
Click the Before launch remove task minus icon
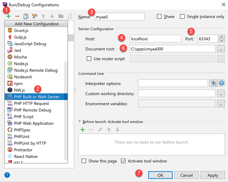(91, 129)
